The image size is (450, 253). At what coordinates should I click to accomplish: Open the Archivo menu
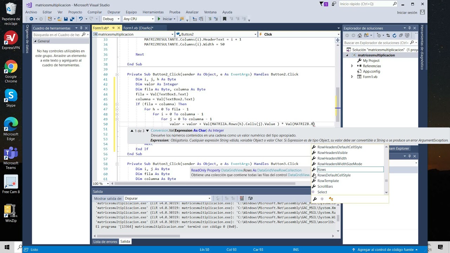coord(31,12)
